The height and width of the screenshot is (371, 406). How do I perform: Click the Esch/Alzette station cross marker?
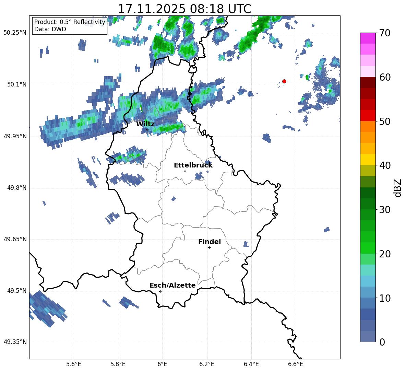(x=160, y=291)
